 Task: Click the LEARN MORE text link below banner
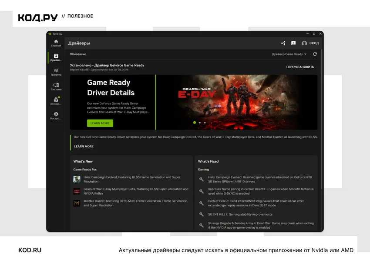(x=84, y=146)
